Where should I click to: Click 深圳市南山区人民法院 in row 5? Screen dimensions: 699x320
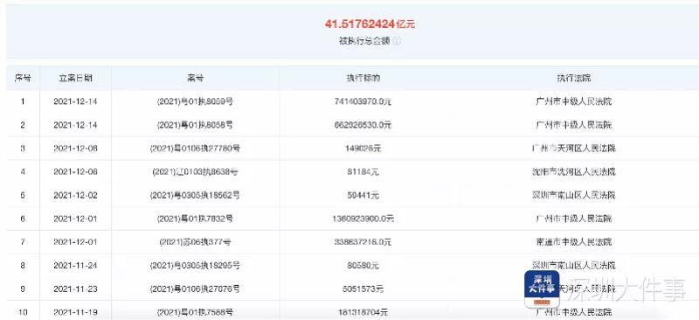click(573, 195)
